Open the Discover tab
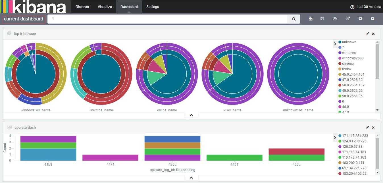 (x=82, y=7)
